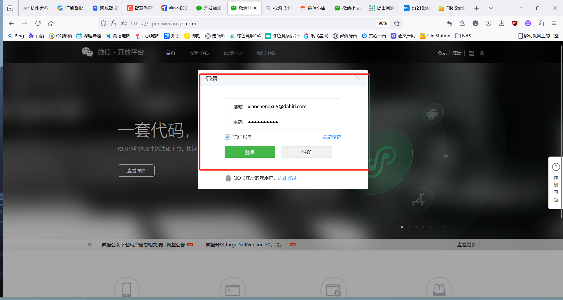This screenshot has width=563, height=300.
Task: View site security lock information
Action: [114, 23]
